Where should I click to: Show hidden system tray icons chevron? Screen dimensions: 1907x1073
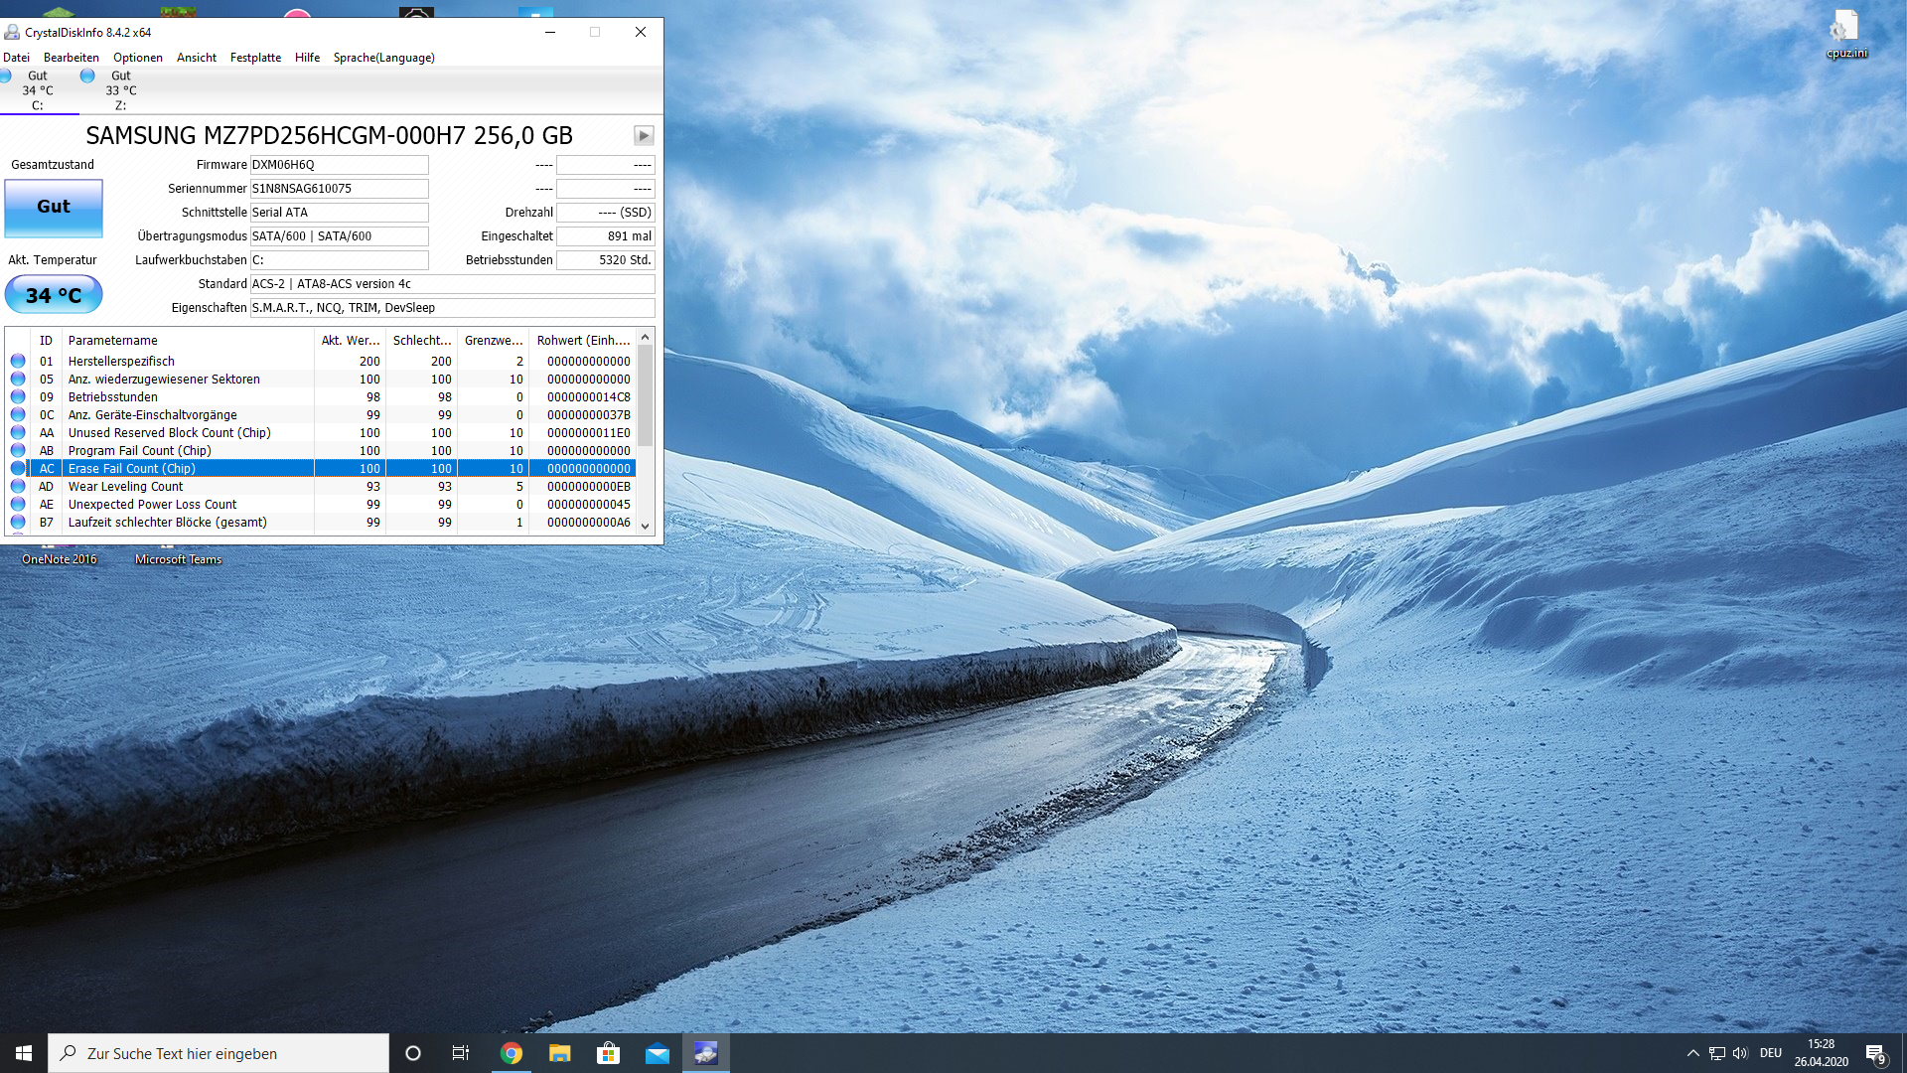coord(1692,1053)
